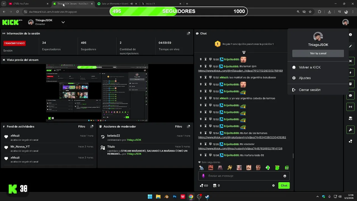Click the chat scrollbar thumb
Screen dimensions: 357x201
[293, 155]
